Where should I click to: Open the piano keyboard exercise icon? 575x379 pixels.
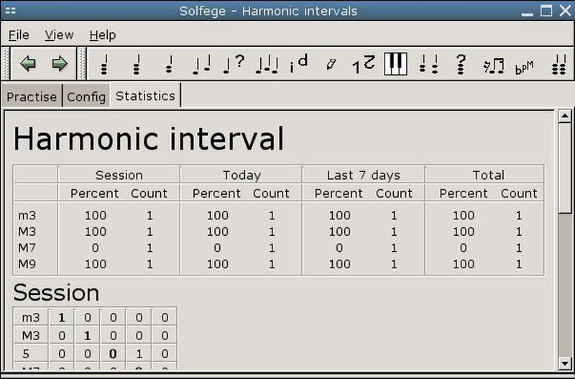click(x=395, y=64)
